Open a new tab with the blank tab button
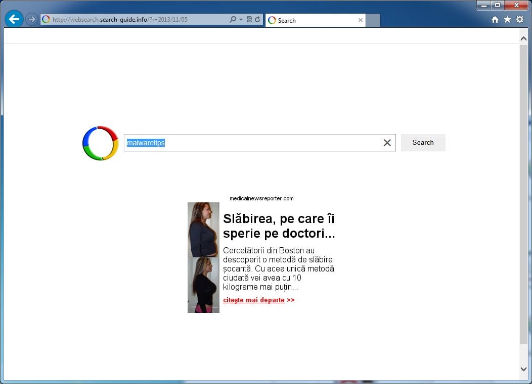532x384 pixels. [373, 20]
